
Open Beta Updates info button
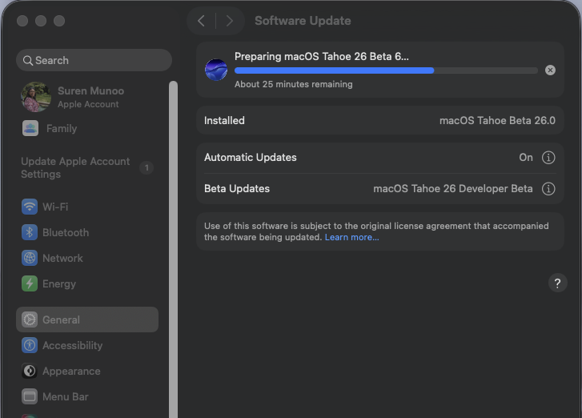tap(548, 189)
